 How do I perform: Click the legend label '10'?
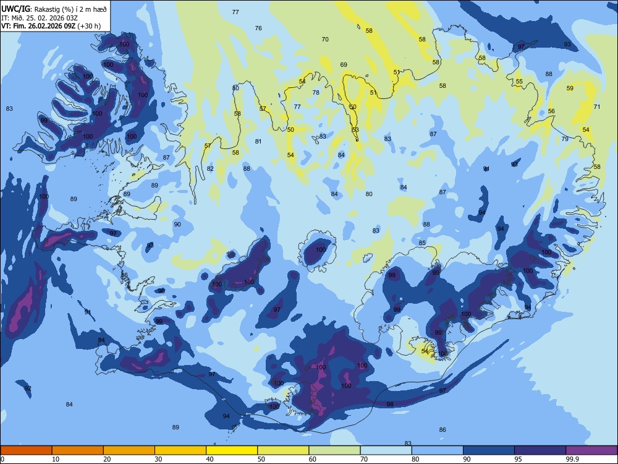point(56,459)
